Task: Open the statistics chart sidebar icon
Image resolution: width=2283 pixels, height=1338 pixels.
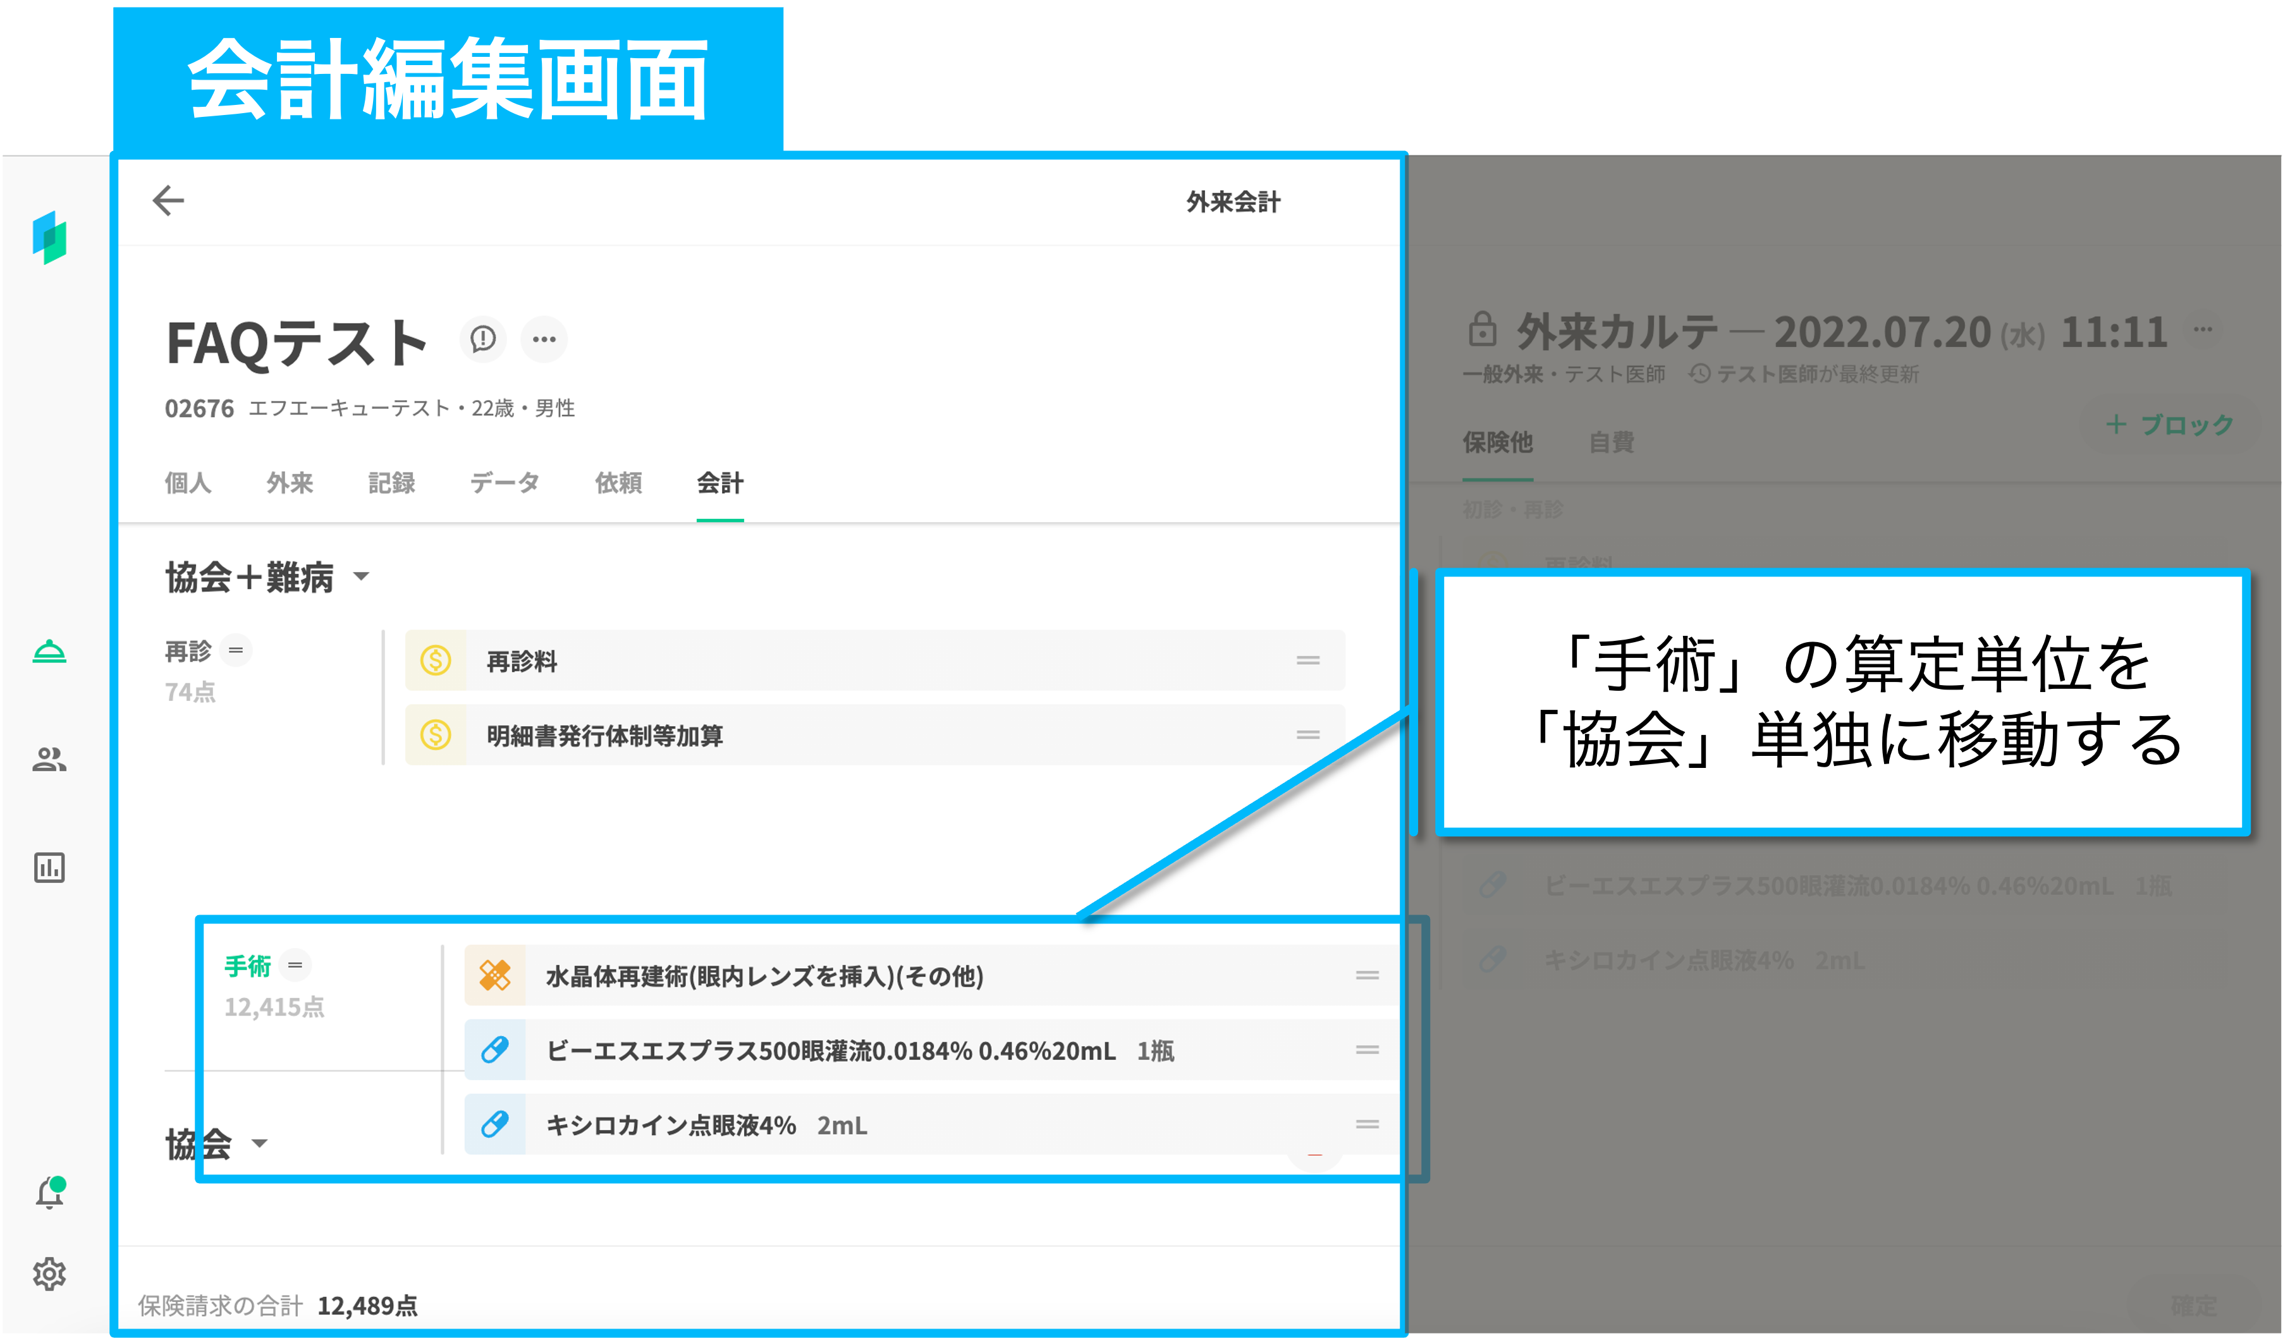Action: pyautogui.click(x=49, y=867)
